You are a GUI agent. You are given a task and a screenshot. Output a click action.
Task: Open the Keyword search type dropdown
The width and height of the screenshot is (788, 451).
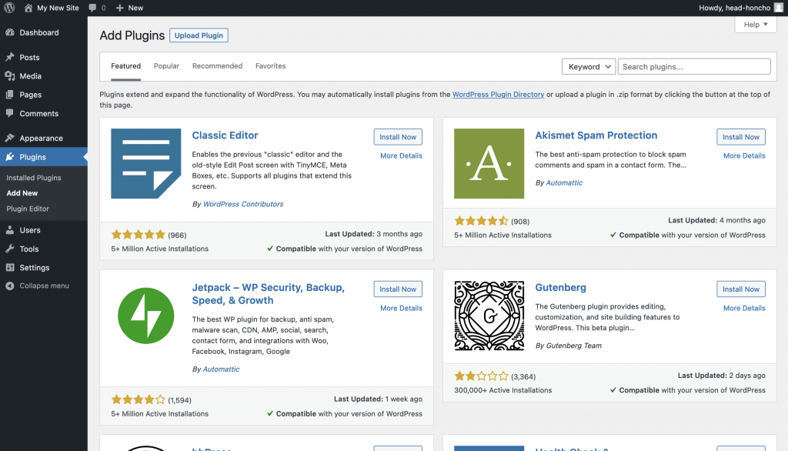(x=588, y=67)
